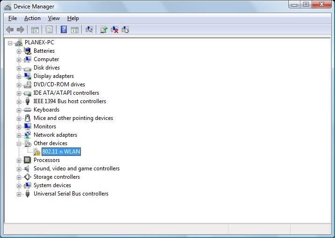Viewport: 335px width, 238px height.
Task: Click the blue Help question mark icon
Action: tap(64, 29)
